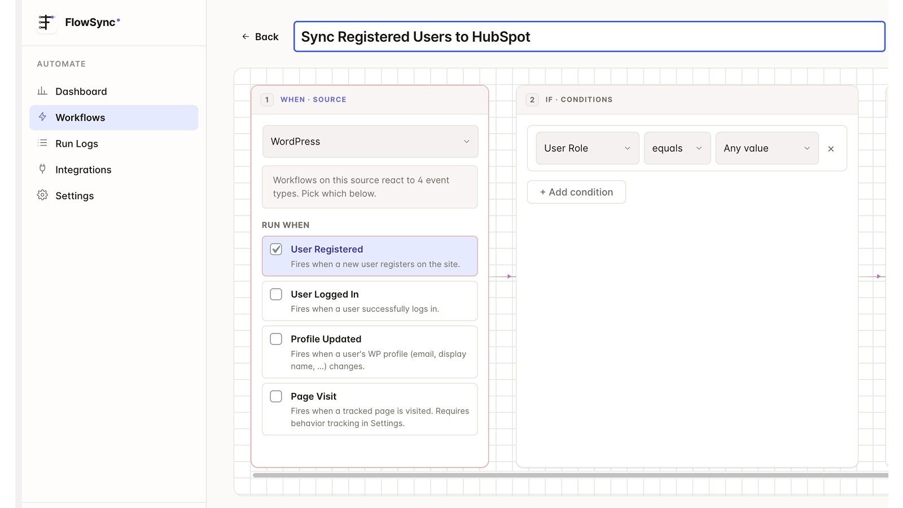Click the Workflows lightning bolt icon
The height and width of the screenshot is (508, 903).
click(42, 117)
